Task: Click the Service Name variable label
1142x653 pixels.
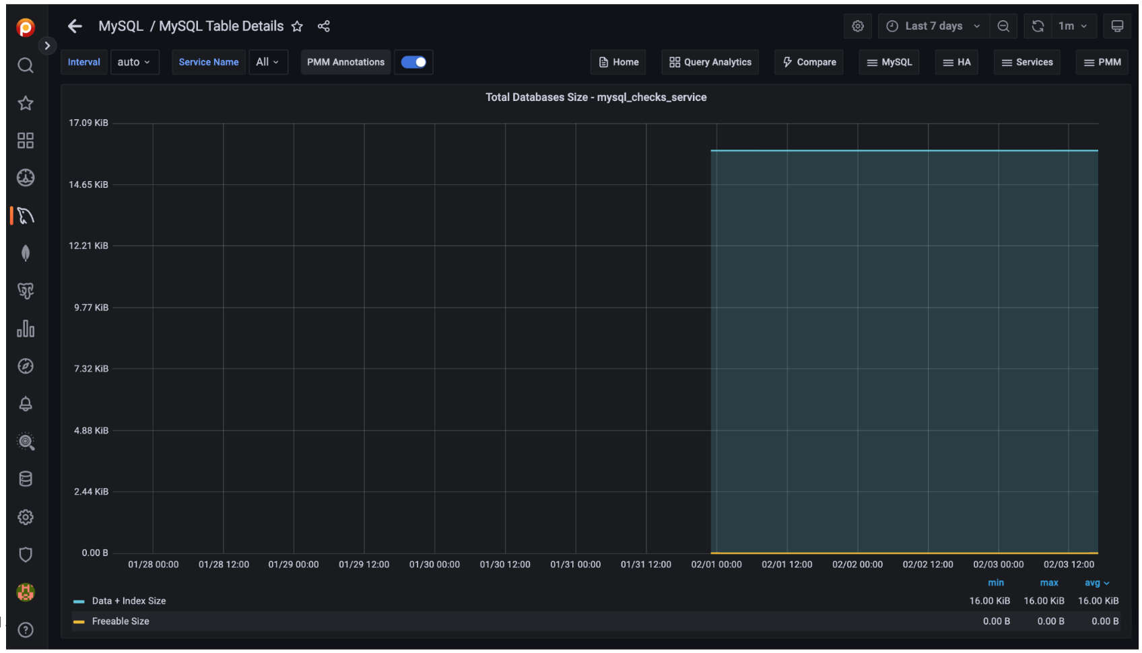Action: (x=209, y=62)
